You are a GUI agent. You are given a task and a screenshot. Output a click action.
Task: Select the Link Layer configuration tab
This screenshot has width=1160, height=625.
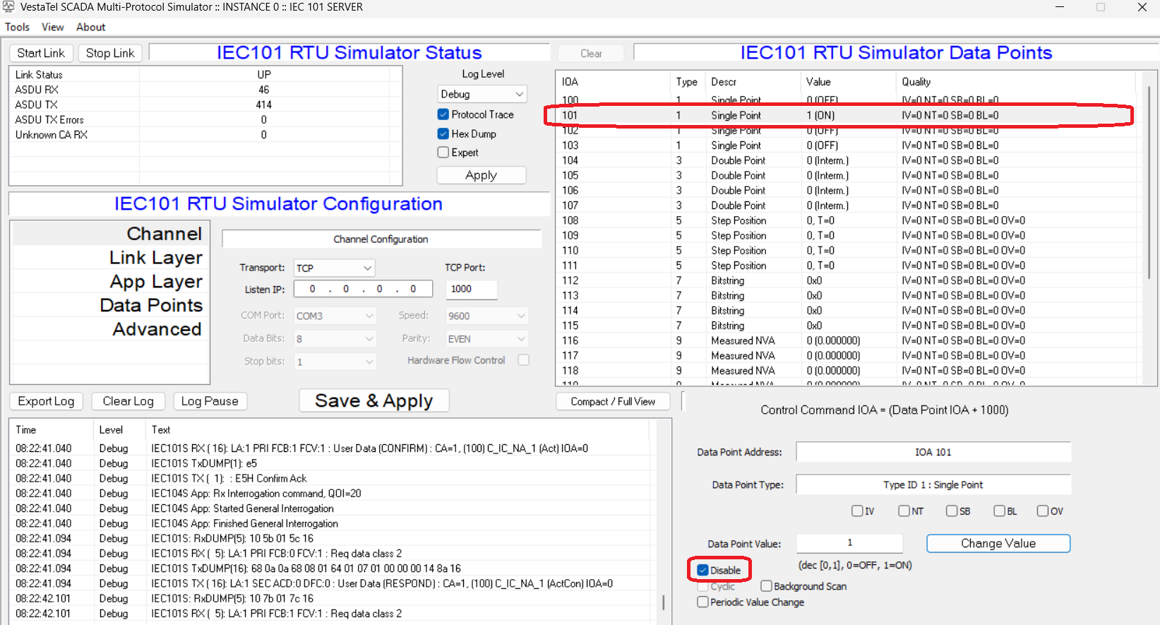coord(155,258)
